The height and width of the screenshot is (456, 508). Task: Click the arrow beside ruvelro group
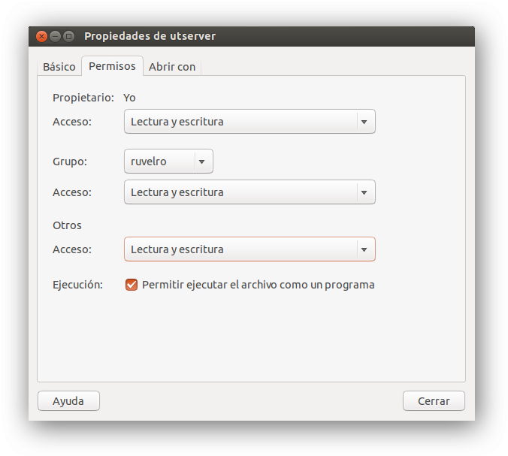(201, 162)
